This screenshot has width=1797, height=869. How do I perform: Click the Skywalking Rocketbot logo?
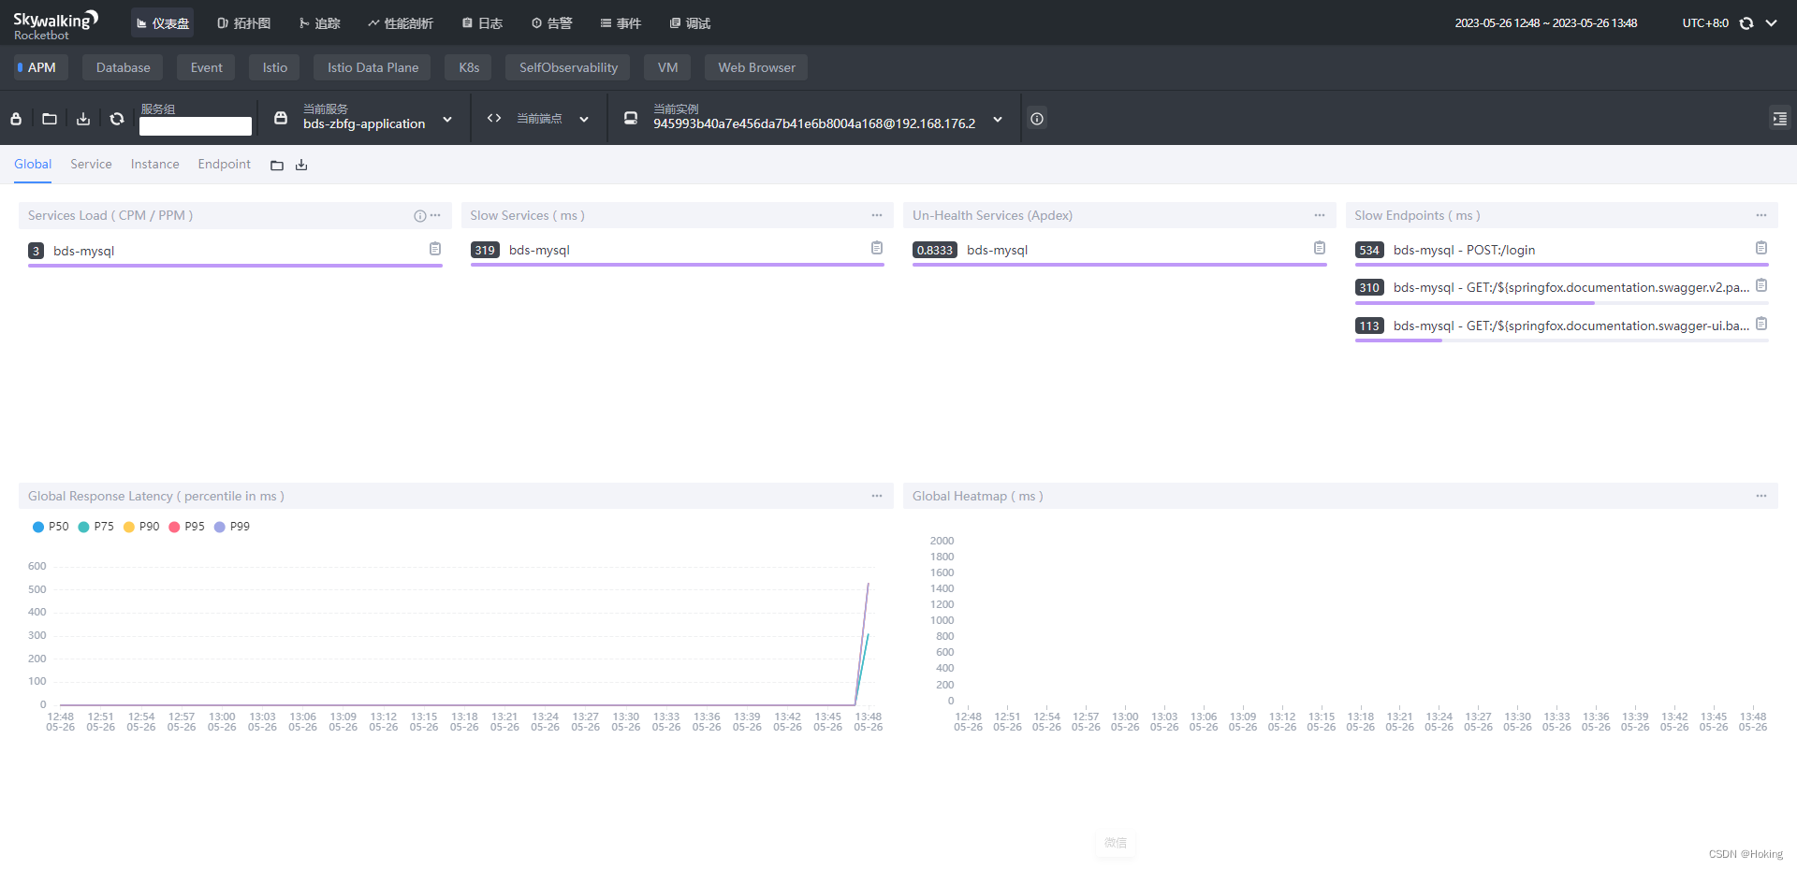(55, 25)
